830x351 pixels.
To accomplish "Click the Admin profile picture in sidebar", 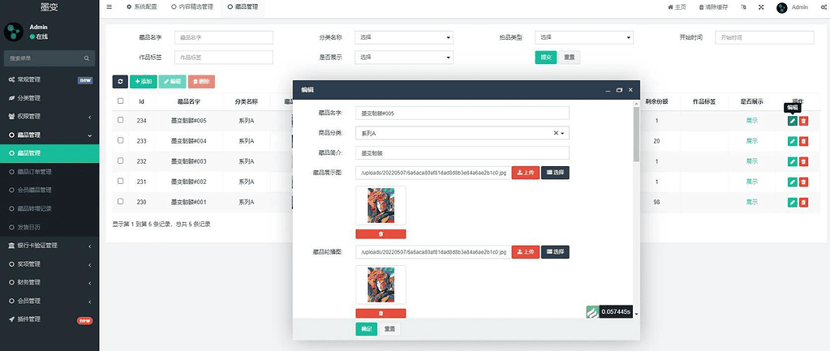I will pyautogui.click(x=14, y=32).
